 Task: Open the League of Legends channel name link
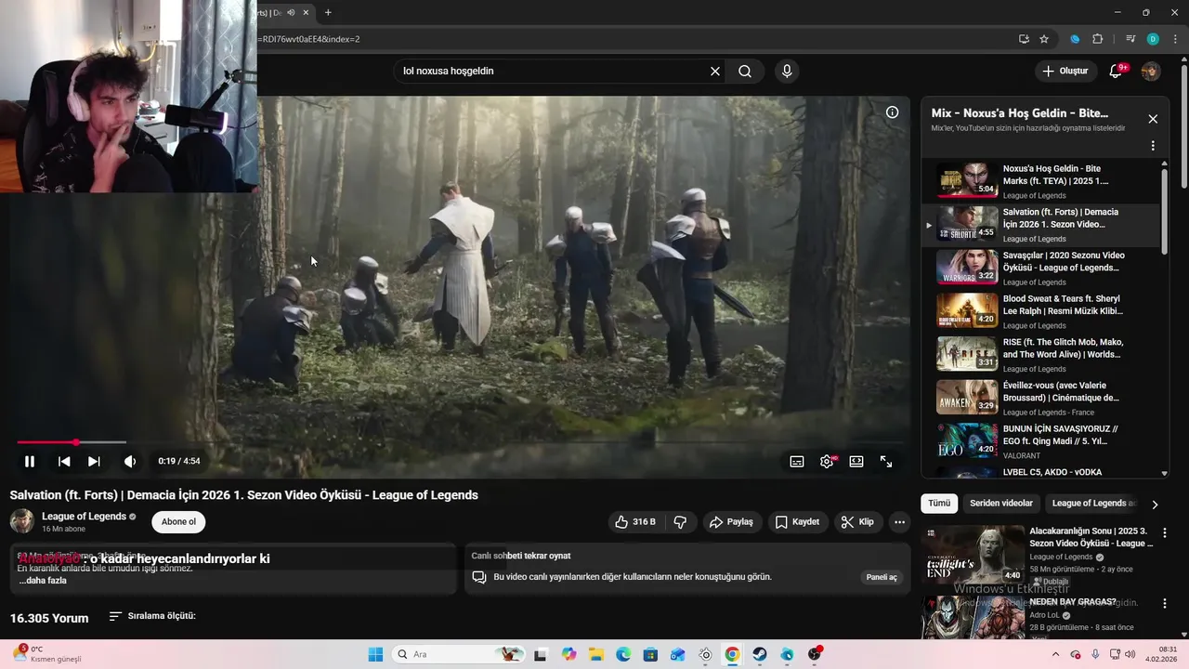click(x=84, y=517)
